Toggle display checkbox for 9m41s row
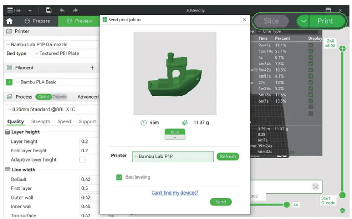352x219 pixels. click(x=311, y=45)
